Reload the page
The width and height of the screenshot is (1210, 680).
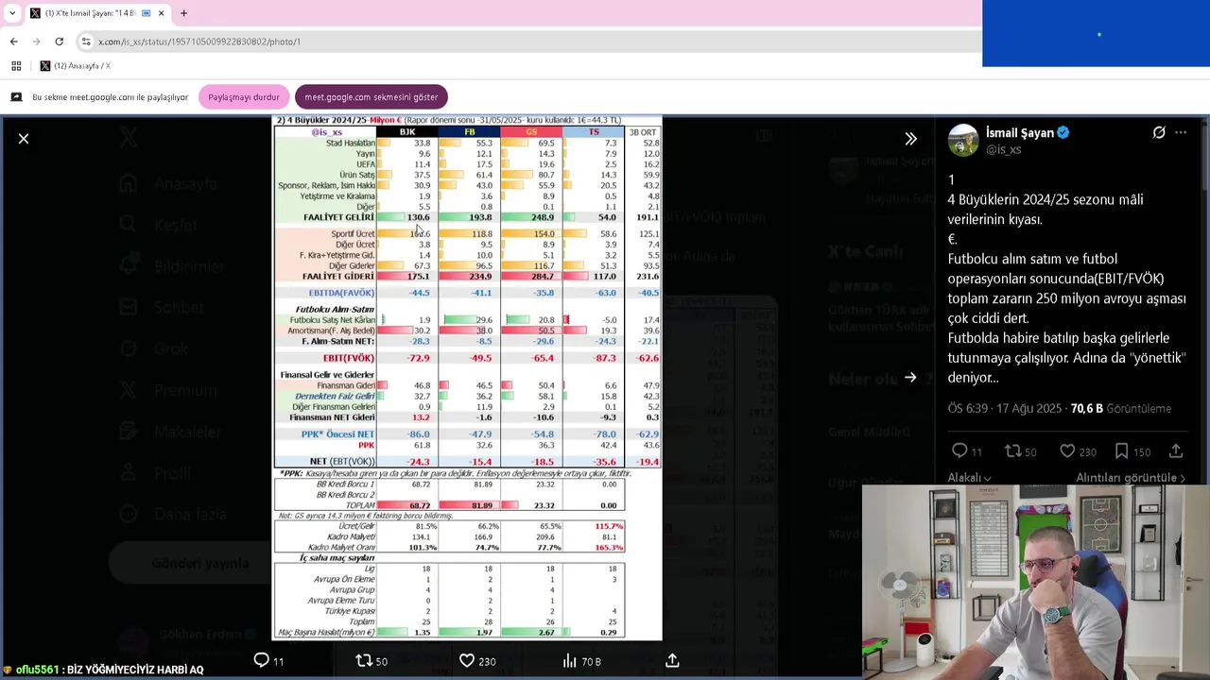pos(59,42)
